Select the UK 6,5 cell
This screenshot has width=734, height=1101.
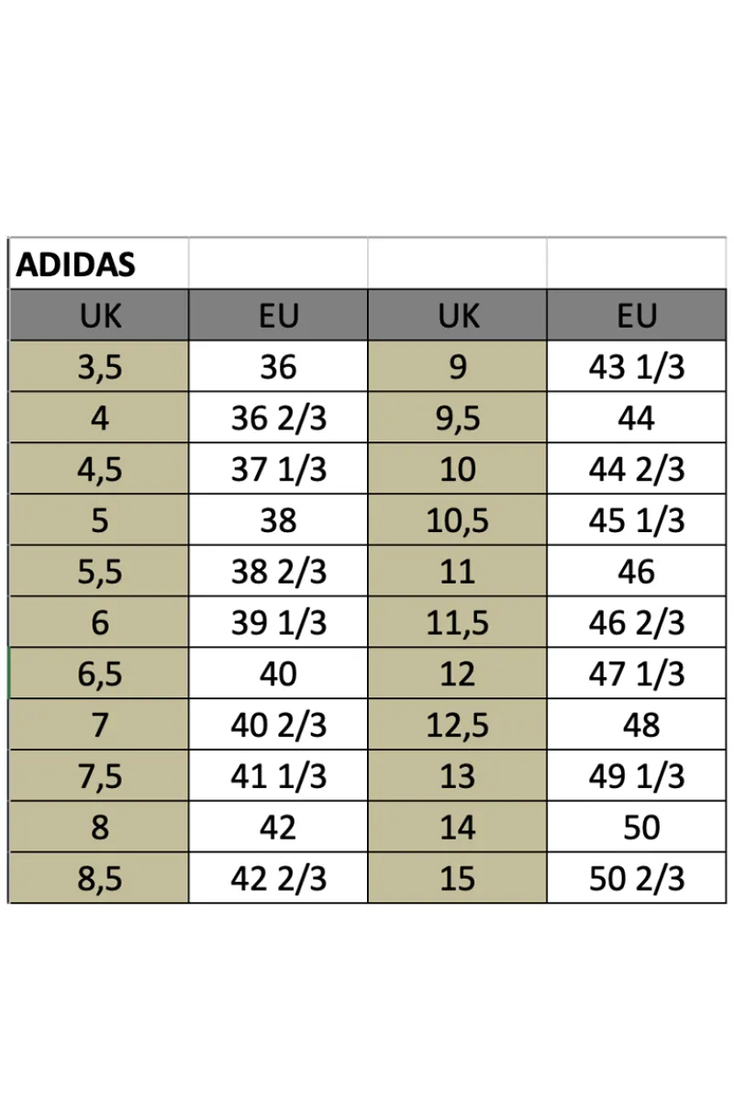point(99,673)
